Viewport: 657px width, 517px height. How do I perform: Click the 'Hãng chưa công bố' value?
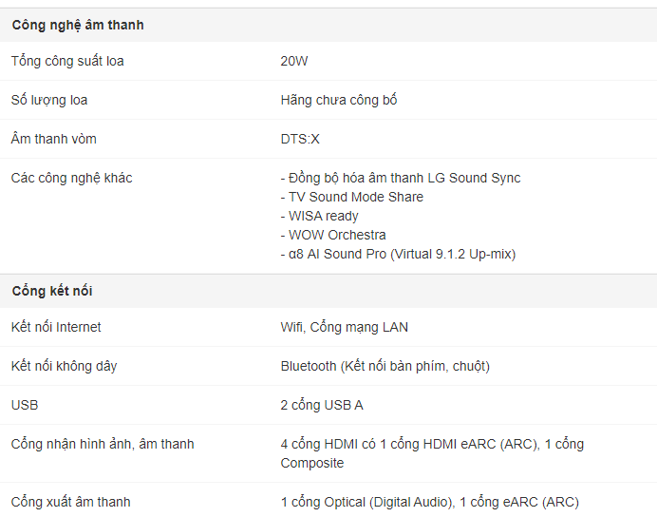339,100
